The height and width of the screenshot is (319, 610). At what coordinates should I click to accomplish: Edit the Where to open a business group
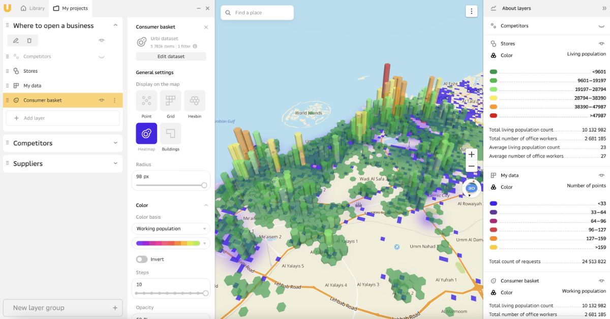coord(16,41)
